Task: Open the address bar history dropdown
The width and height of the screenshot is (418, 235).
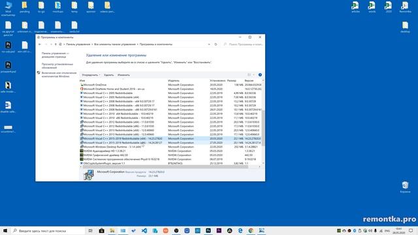Action: (209, 44)
